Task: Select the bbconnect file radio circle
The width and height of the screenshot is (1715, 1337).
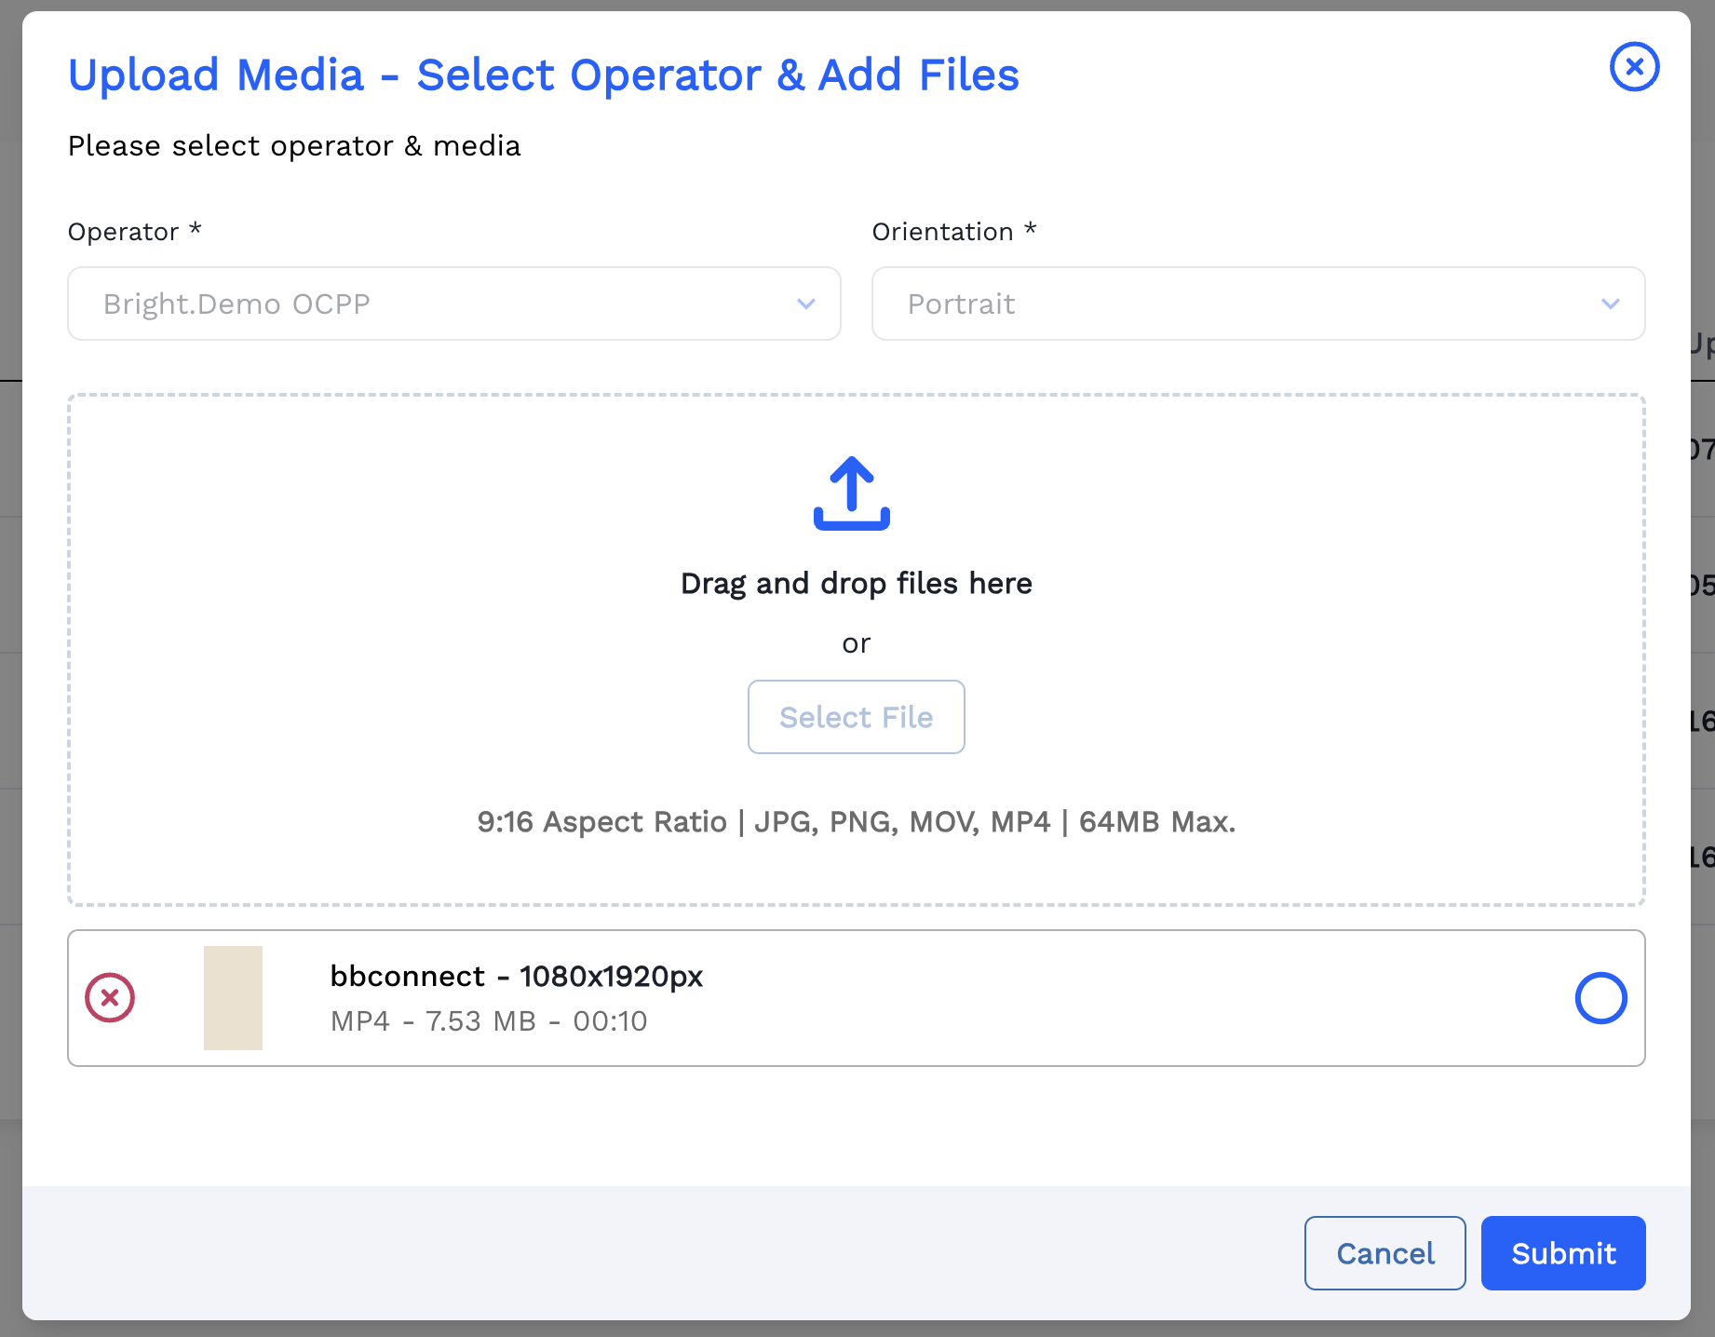Action: tap(1600, 998)
